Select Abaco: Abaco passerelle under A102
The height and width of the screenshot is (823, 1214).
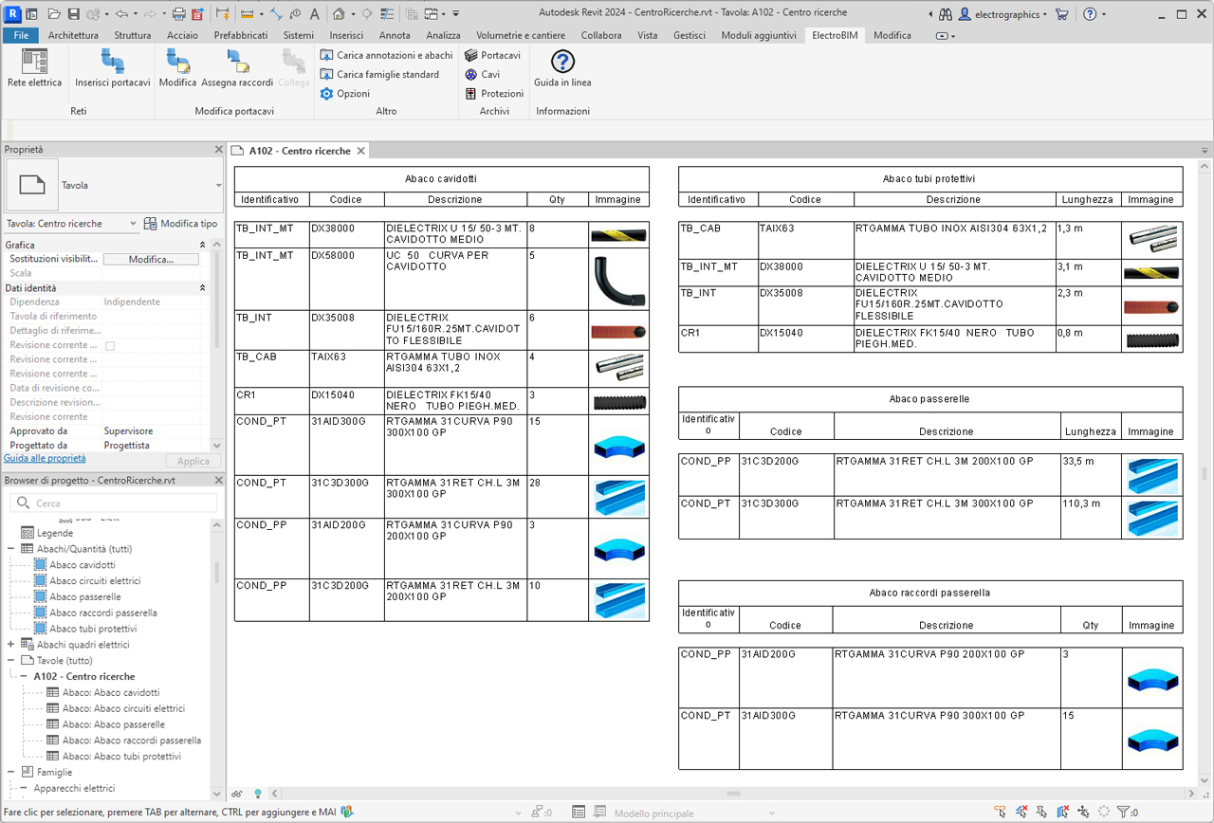[x=114, y=724]
